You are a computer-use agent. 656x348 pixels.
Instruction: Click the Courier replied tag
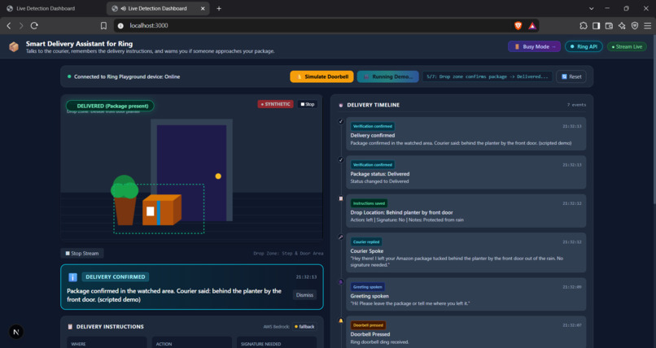[x=366, y=241]
